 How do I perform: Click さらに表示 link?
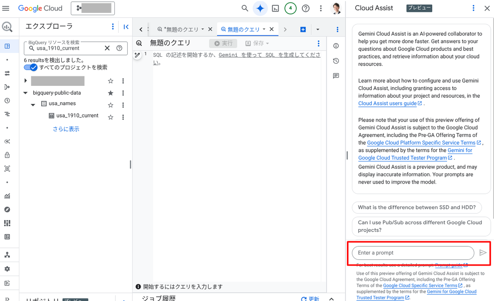coord(66,129)
